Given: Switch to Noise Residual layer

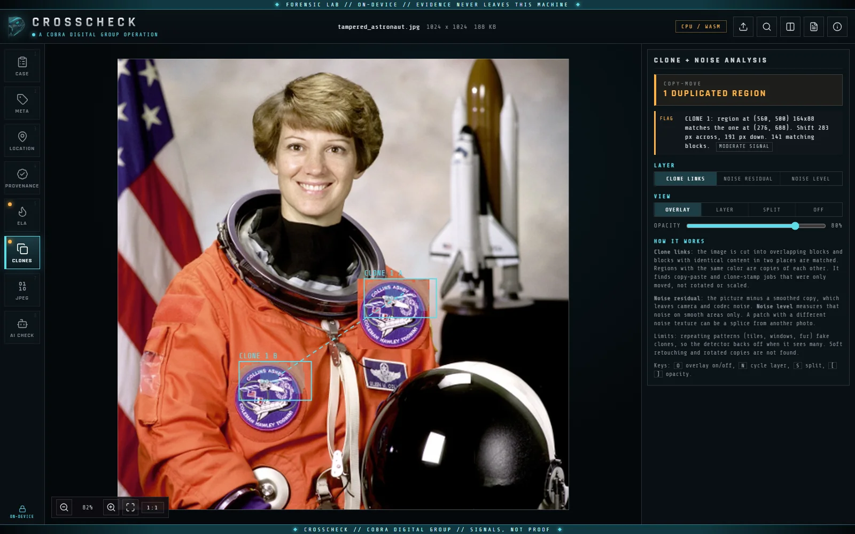Looking at the screenshot, I should pos(748,179).
